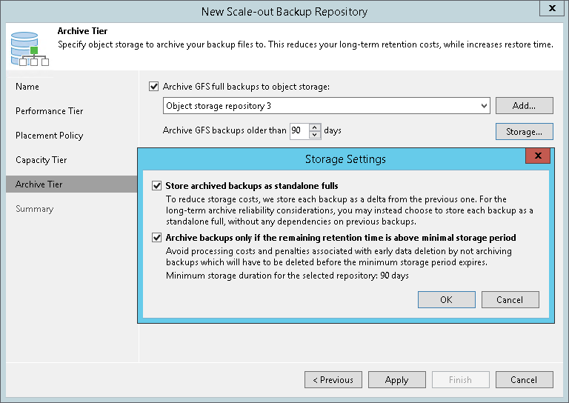Image resolution: width=569 pixels, height=403 pixels.
Task: Open the Placement Policy step
Action: click(49, 136)
